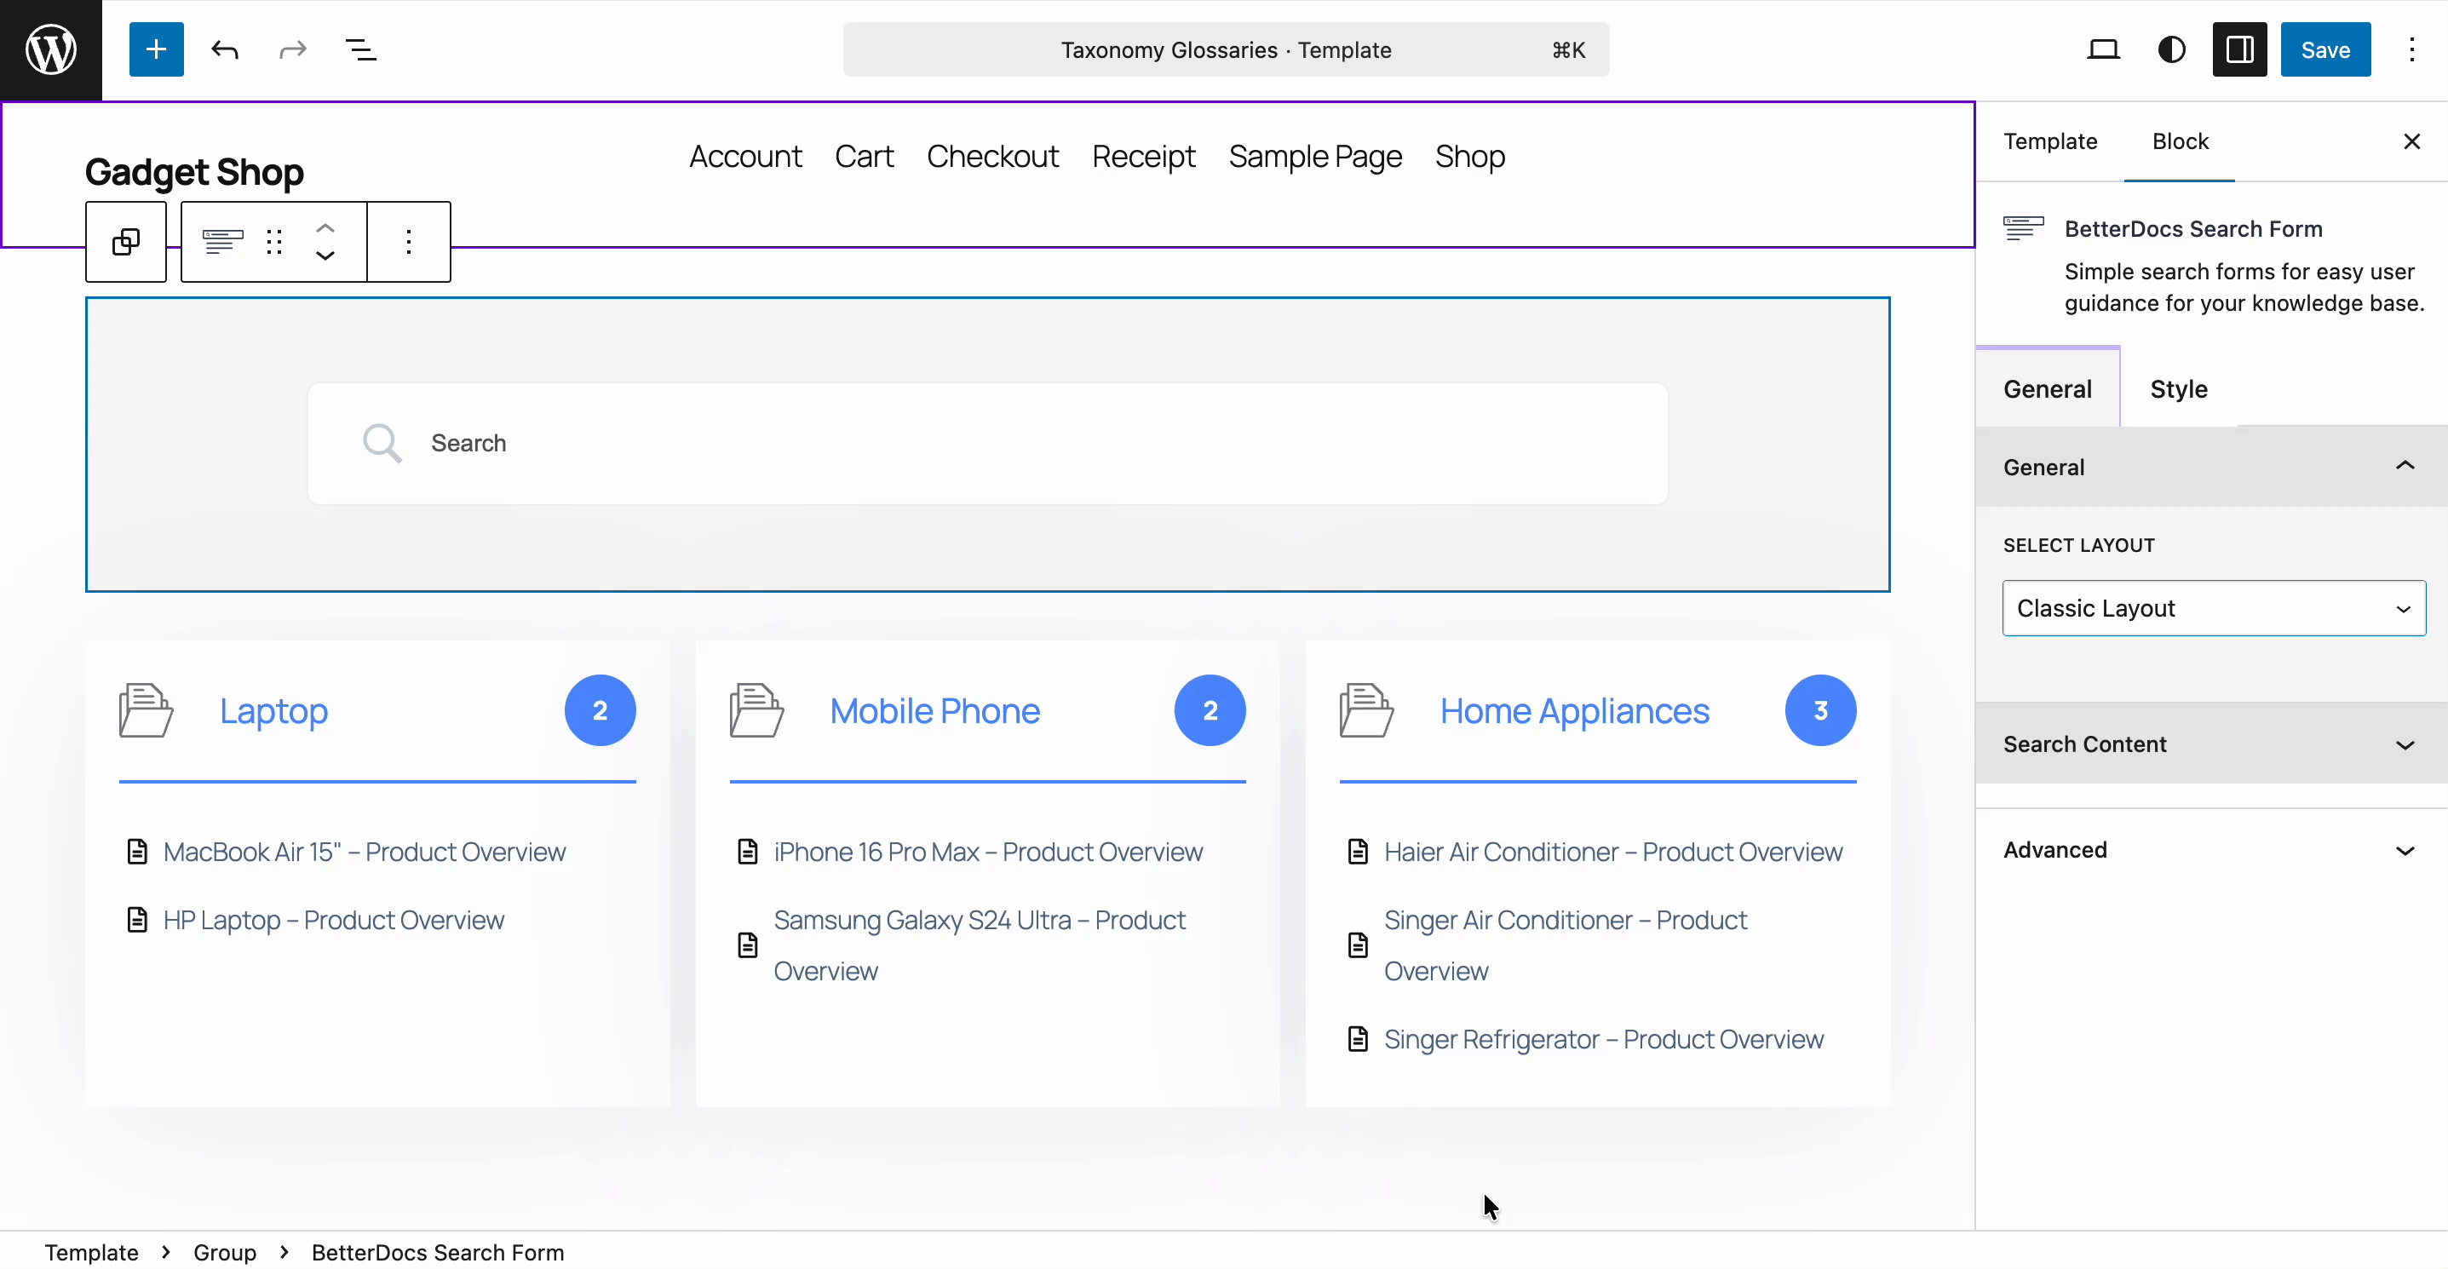Switch to the Template tab
This screenshot has height=1269, width=2448.
2050,140
